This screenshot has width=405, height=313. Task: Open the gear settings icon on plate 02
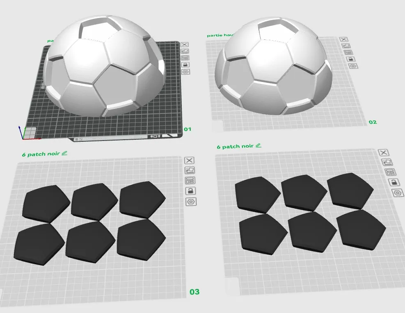click(x=353, y=66)
